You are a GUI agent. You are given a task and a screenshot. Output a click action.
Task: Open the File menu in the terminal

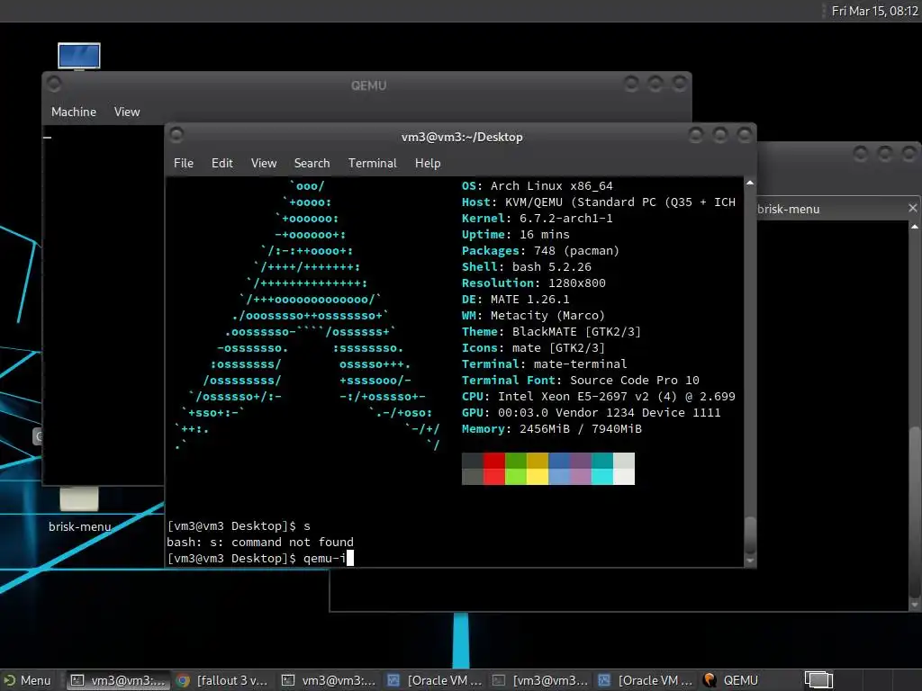(184, 163)
